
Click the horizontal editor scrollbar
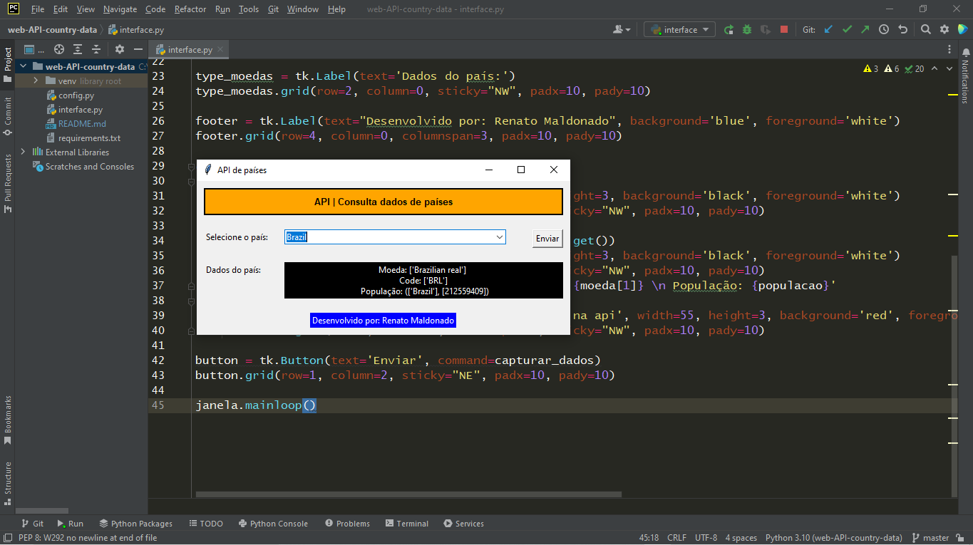click(408, 494)
